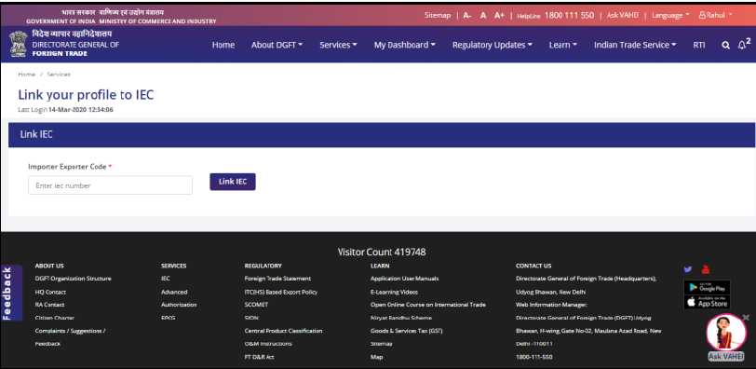Open HQ Contact footer link
The image size is (756, 369).
click(50, 293)
